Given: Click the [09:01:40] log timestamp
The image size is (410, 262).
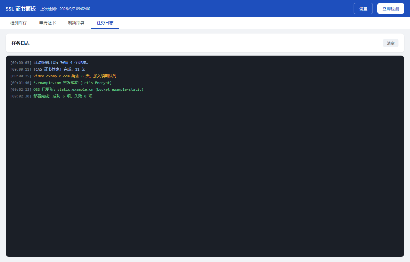Looking at the screenshot, I should [21, 83].
